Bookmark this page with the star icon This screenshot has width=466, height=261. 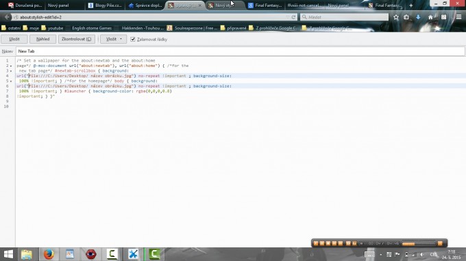396,17
